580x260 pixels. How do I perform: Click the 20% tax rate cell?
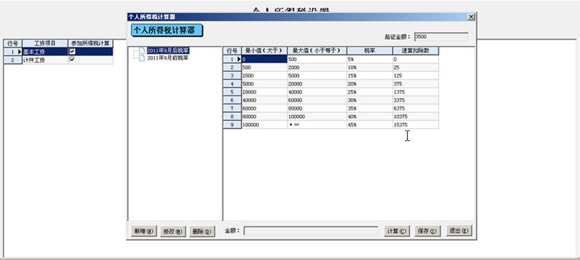coord(370,84)
